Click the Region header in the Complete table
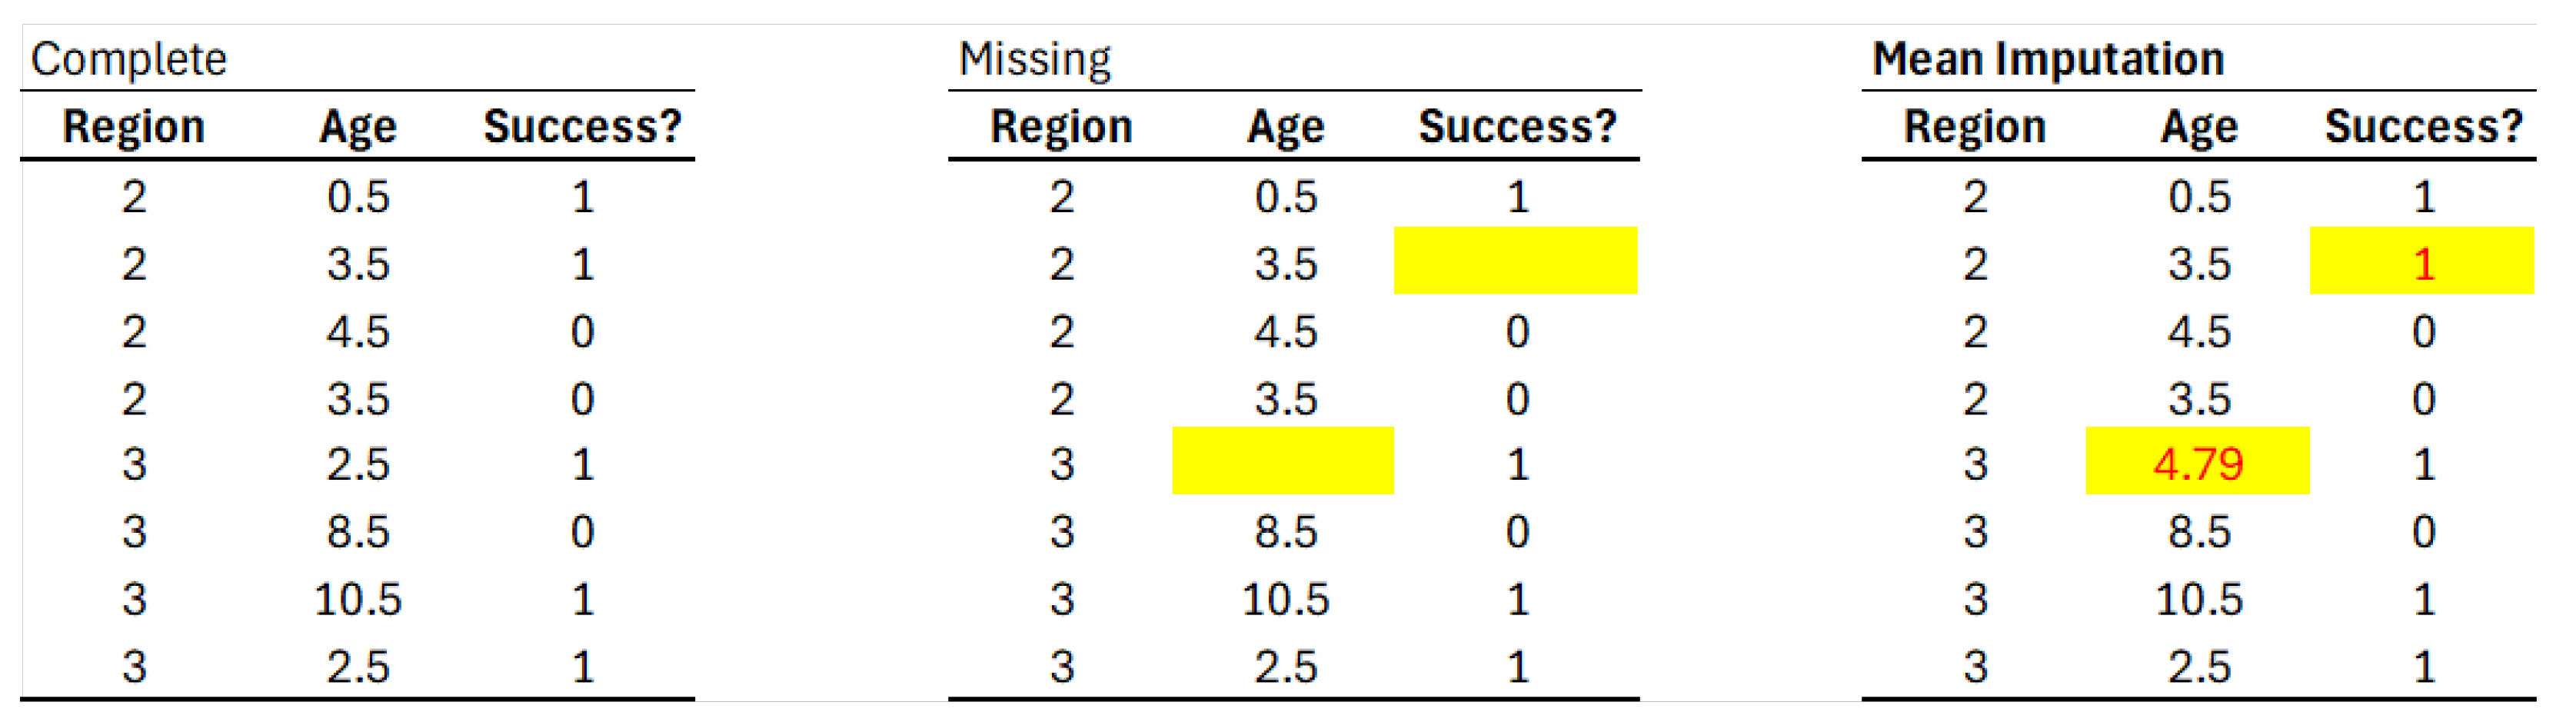 pos(133,127)
